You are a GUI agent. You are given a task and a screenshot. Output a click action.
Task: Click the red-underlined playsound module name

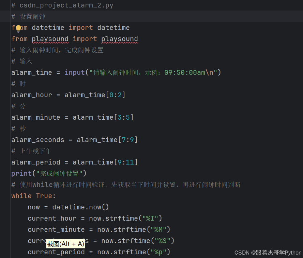click(50, 39)
